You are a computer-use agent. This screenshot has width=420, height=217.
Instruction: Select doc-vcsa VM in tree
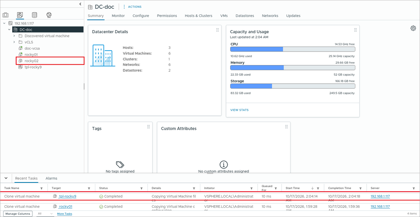click(32, 48)
